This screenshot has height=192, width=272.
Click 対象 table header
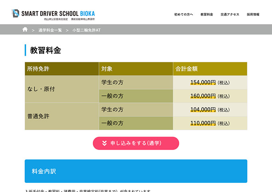click(x=136, y=69)
